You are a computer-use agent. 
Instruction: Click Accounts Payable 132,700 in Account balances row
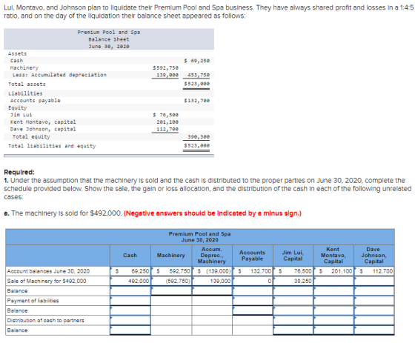click(x=253, y=271)
